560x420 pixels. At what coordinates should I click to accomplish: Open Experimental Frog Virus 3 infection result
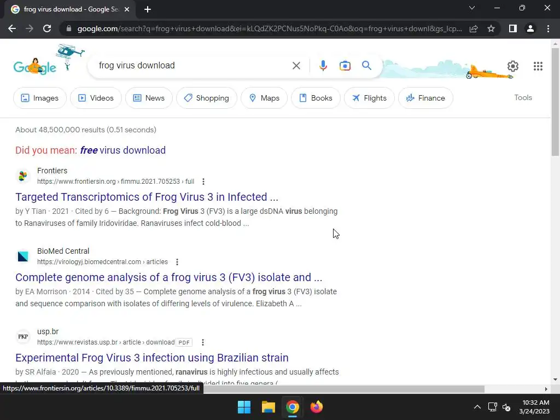[x=152, y=358]
